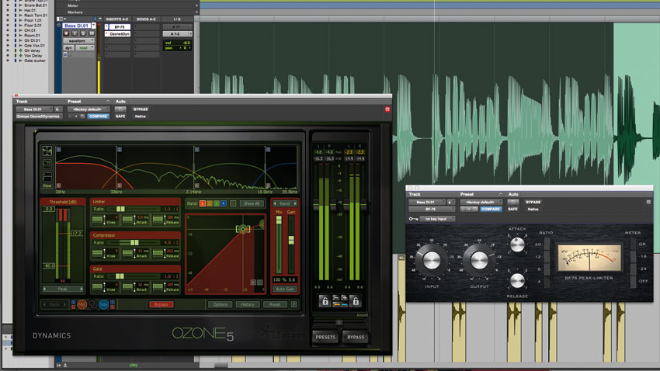
Task: Click the left lock icon under Ozone meters
Action: tap(325, 300)
